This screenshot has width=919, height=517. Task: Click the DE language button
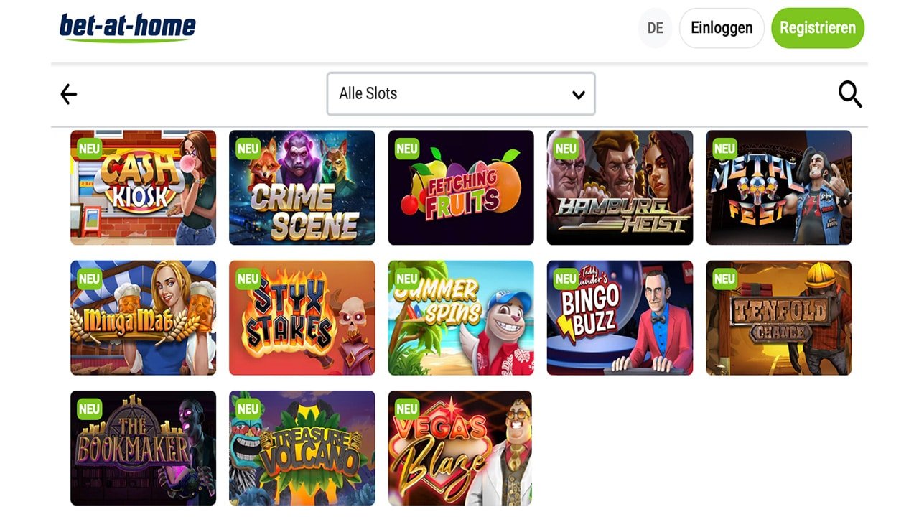coord(654,28)
